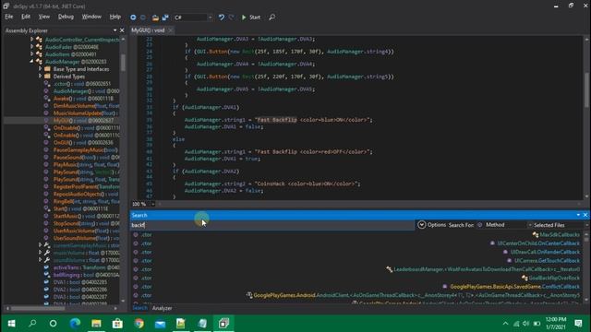The image size is (591, 332).
Task: Close the Search panel
Action: (x=585, y=215)
